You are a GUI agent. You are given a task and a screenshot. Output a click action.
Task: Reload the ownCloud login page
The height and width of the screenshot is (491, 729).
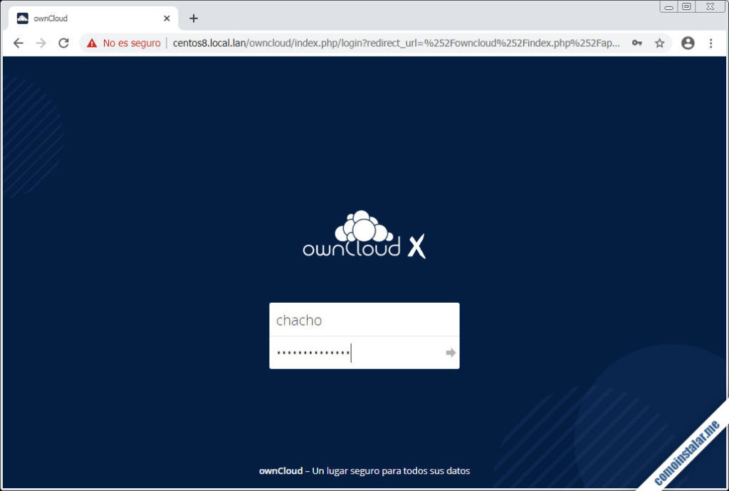(x=63, y=43)
